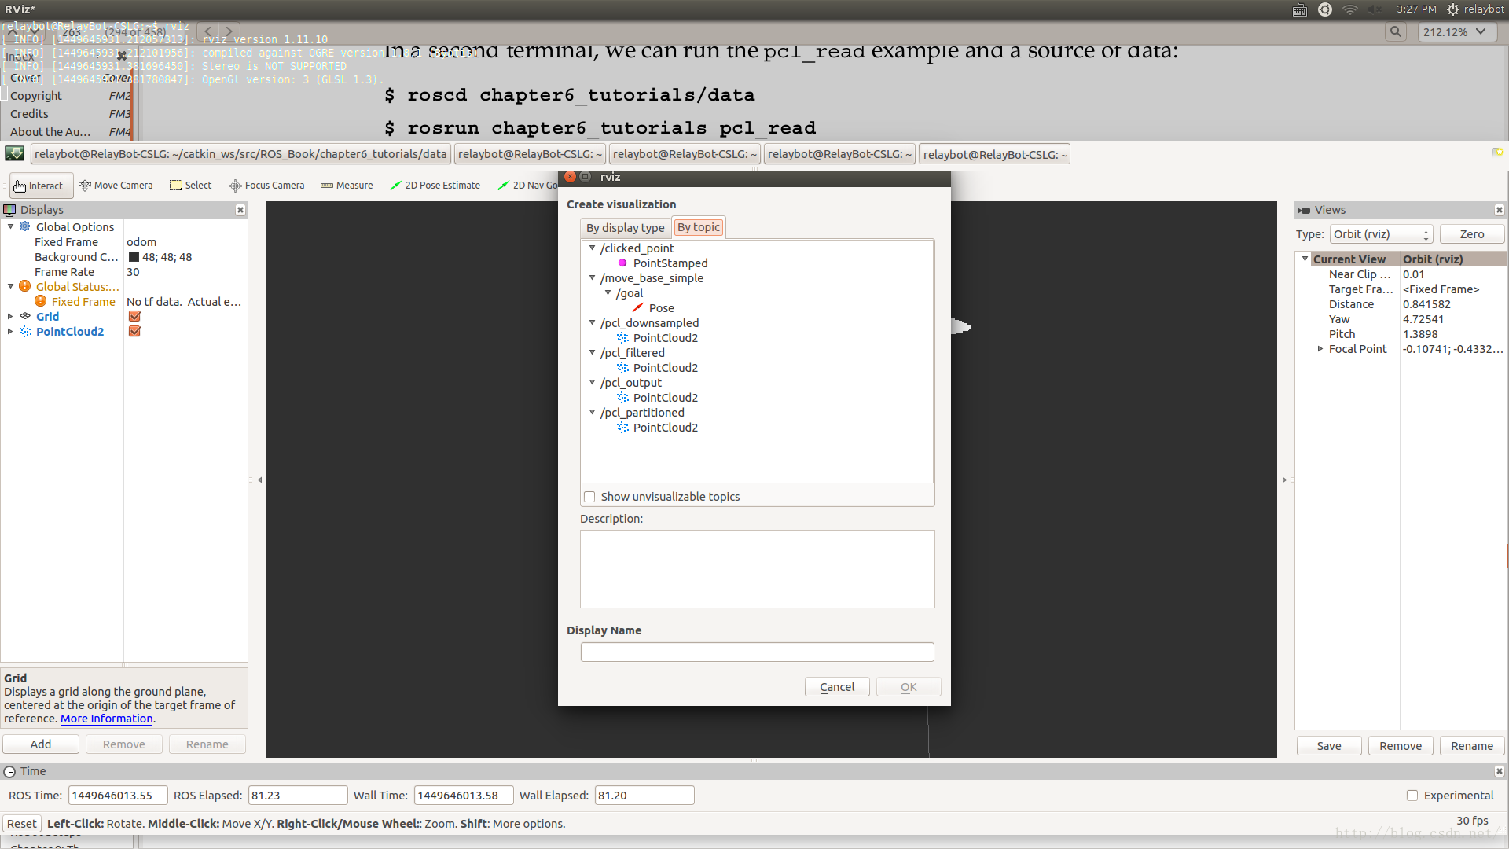This screenshot has height=849, width=1509.
Task: Select the 2D Pose Estimate tool
Action: point(435,186)
